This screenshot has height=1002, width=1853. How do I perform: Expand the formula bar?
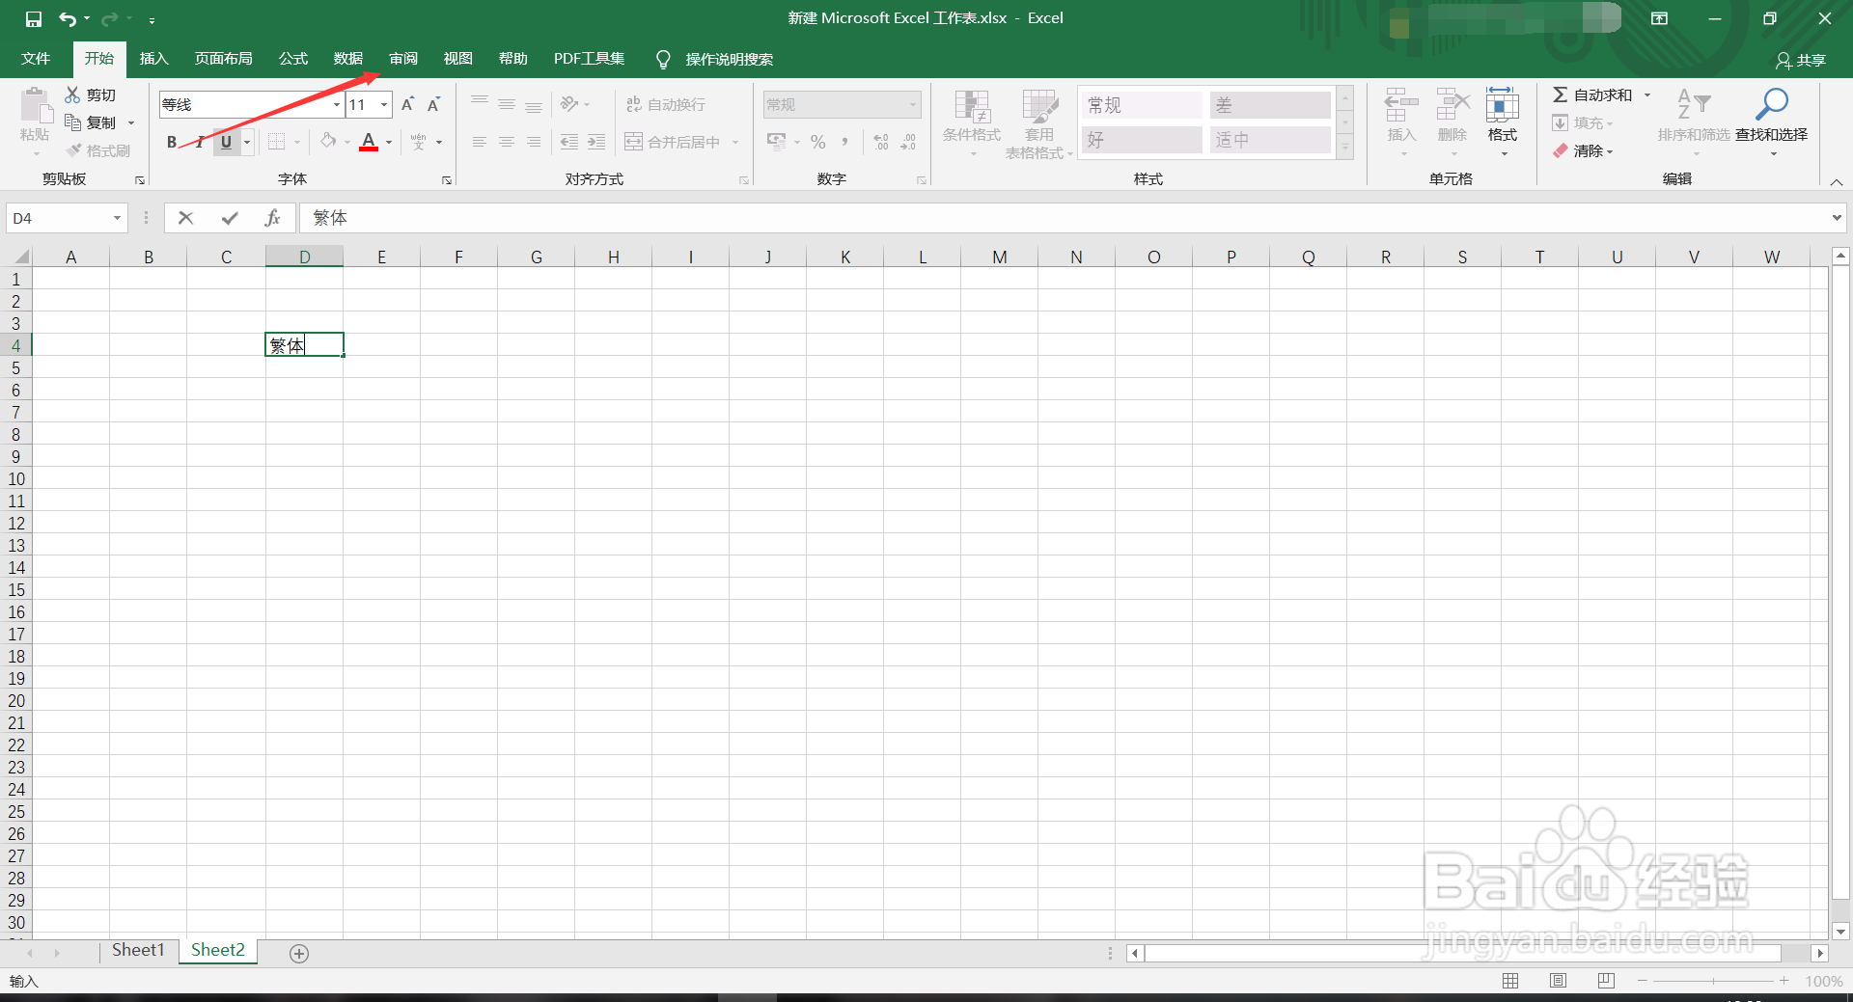coord(1836,218)
